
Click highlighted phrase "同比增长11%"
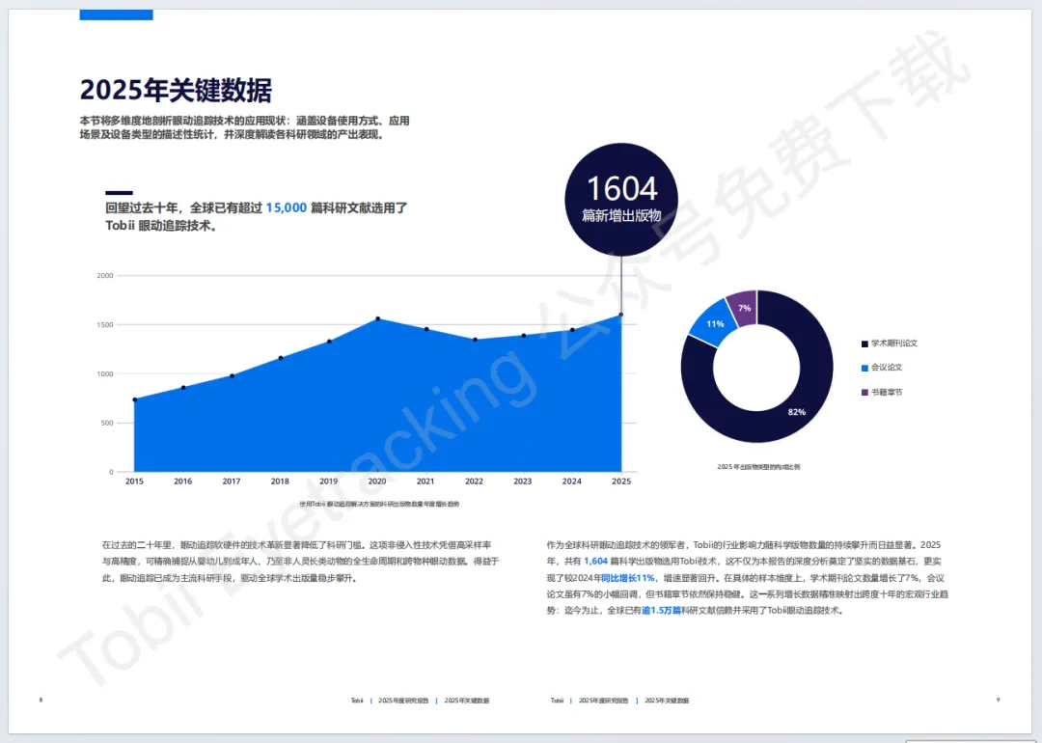click(x=628, y=578)
